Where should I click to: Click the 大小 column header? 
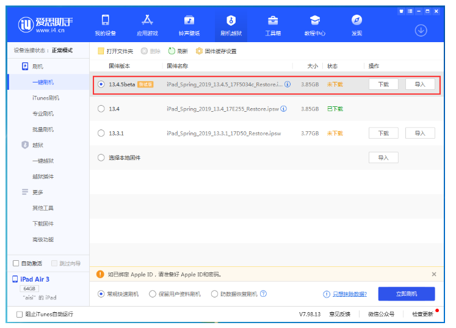(x=313, y=66)
